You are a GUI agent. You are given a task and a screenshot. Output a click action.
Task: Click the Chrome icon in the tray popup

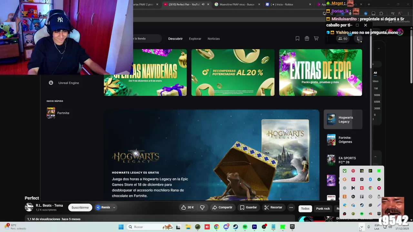[x=370, y=188]
